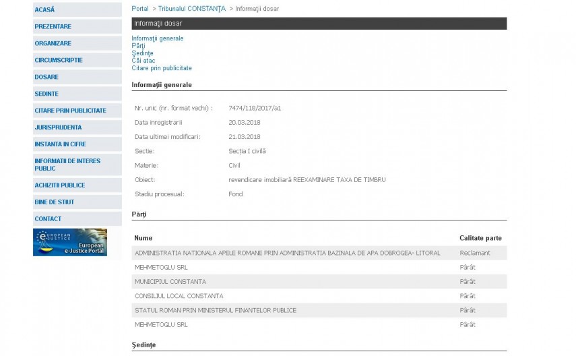Open the JURISPRUDENTA menu item

tap(58, 127)
